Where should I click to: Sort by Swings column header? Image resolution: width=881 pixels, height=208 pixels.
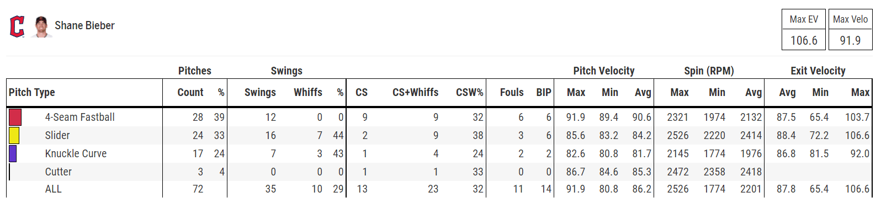click(x=260, y=92)
